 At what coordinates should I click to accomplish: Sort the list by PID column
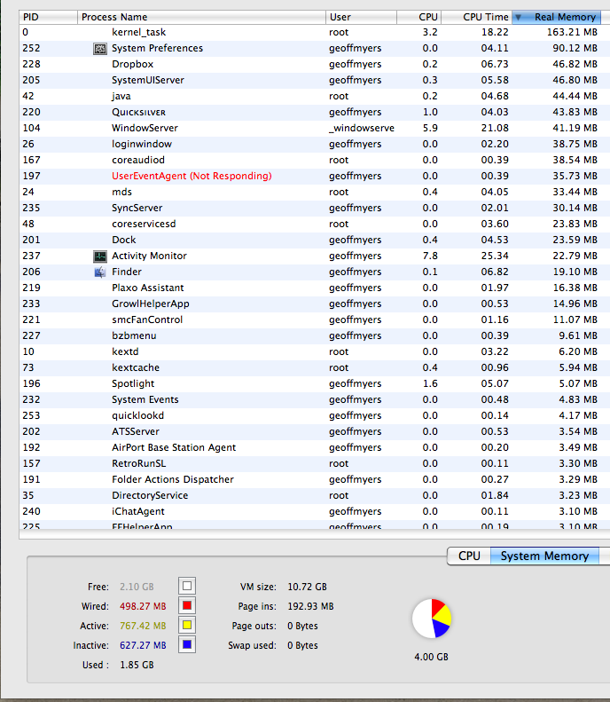(48, 17)
